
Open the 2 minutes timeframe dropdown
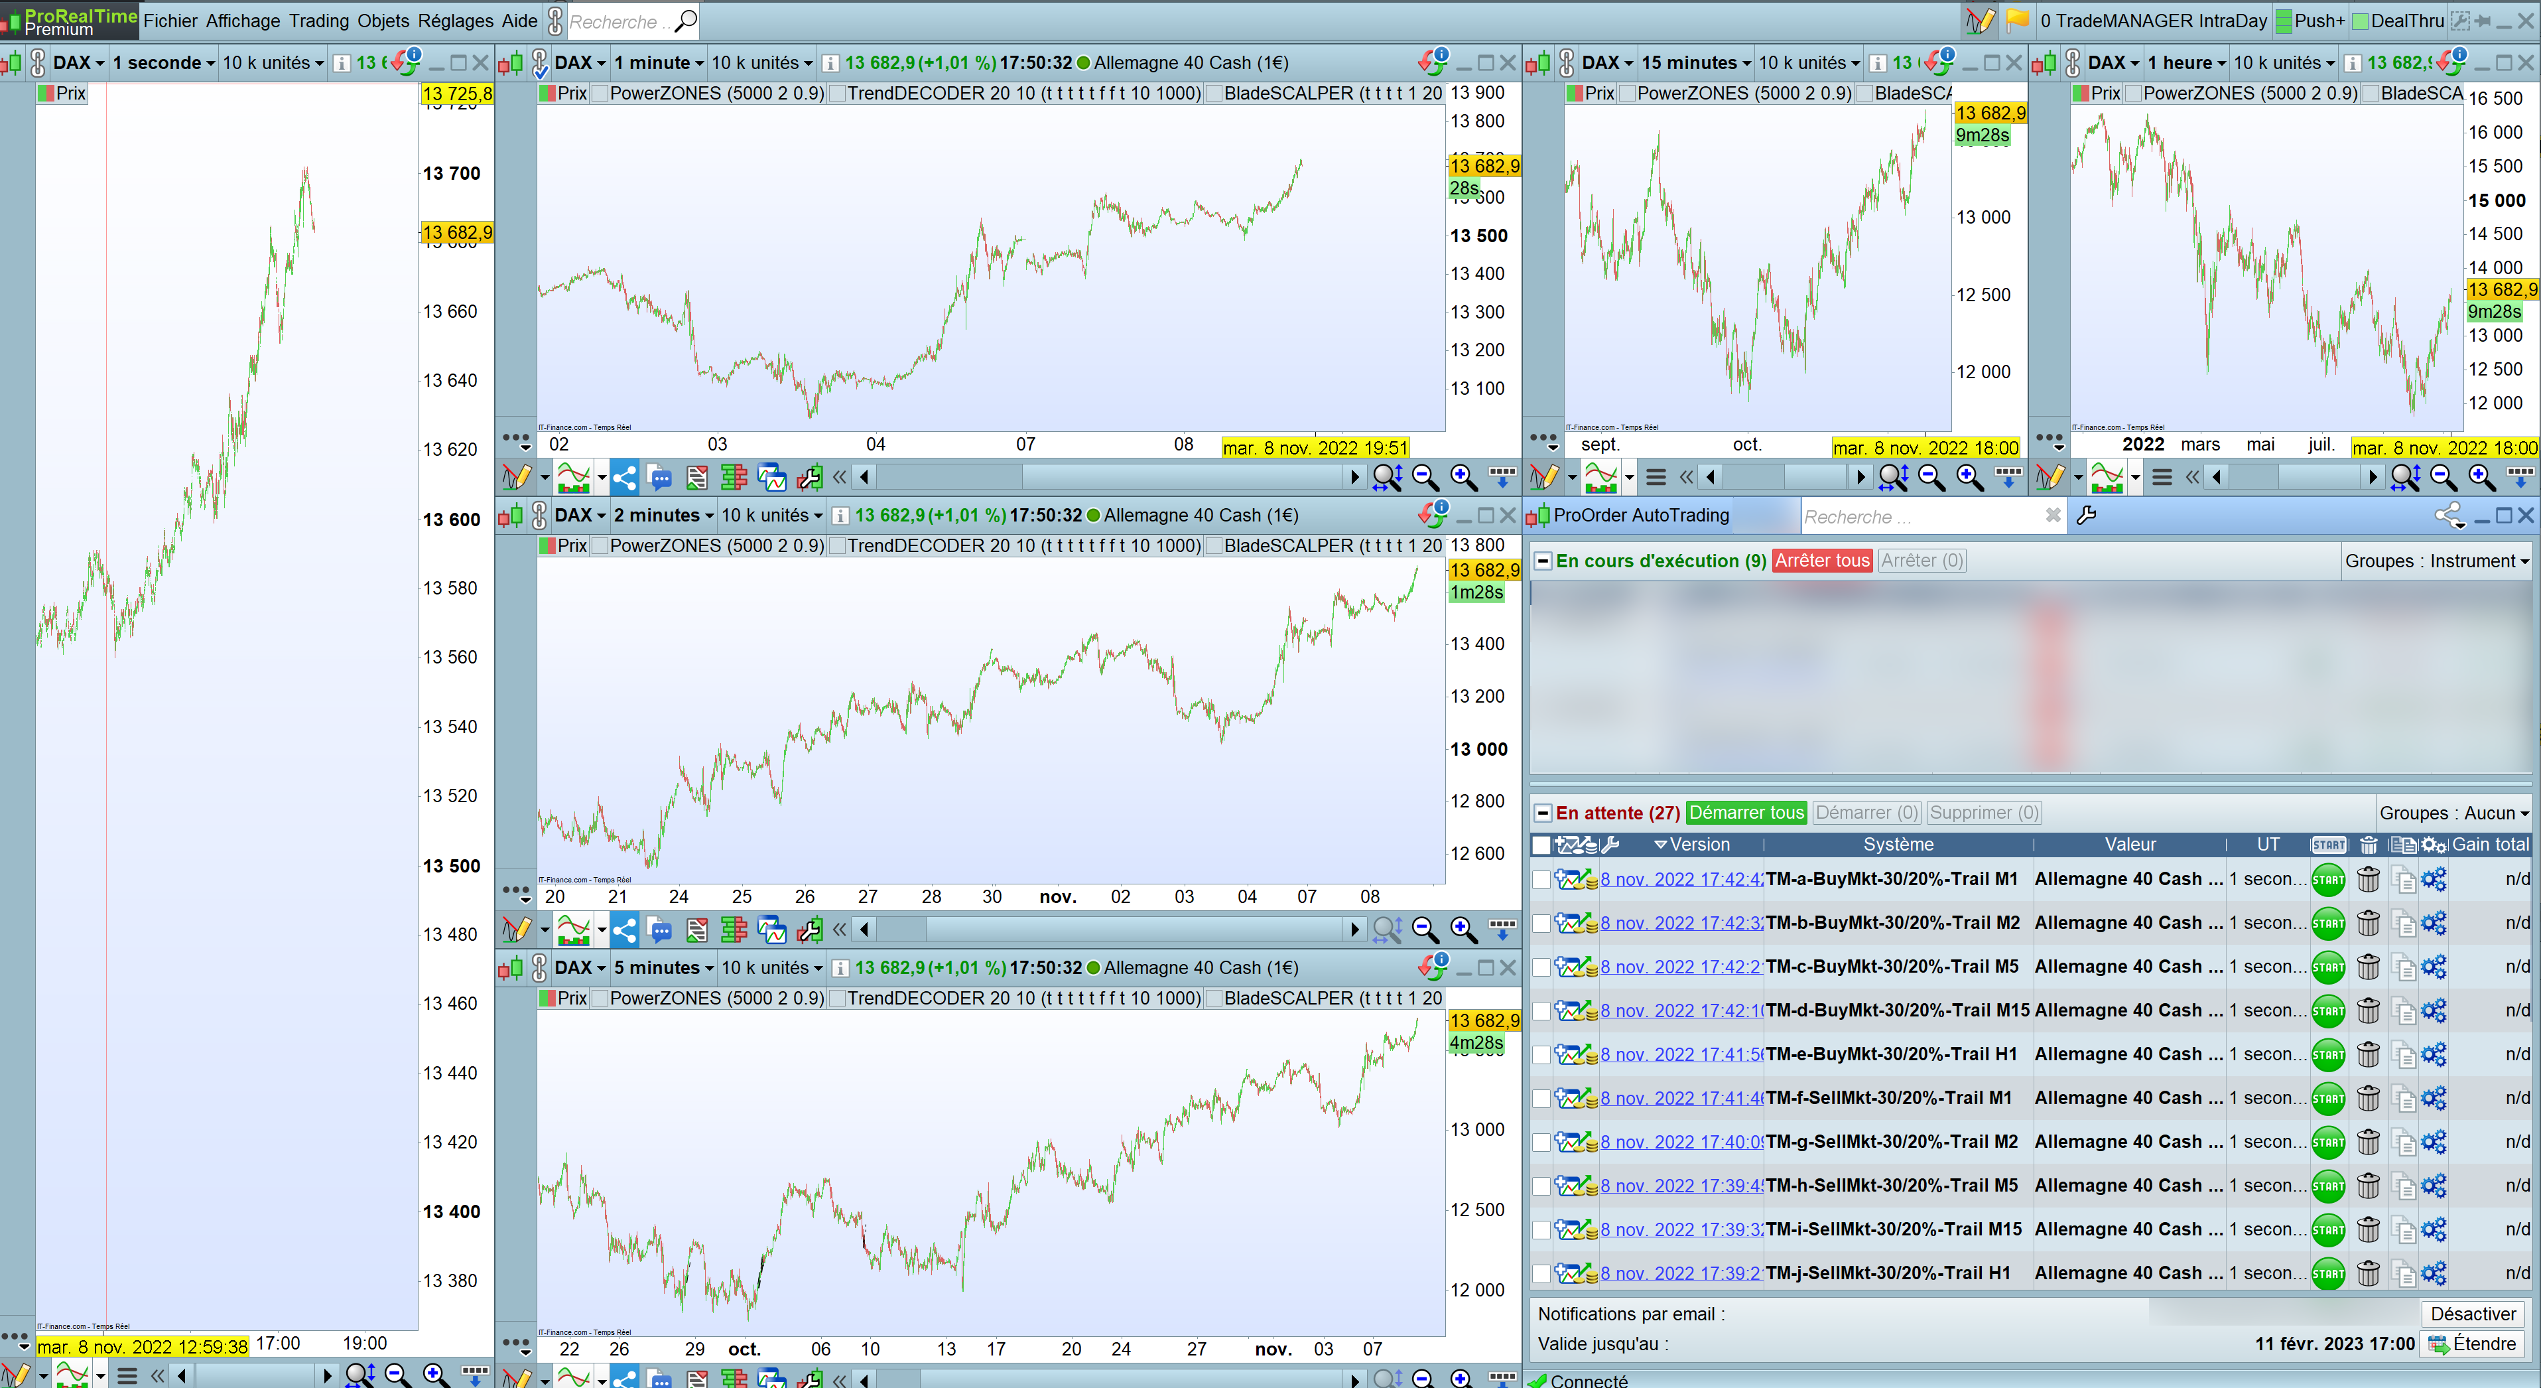[664, 515]
